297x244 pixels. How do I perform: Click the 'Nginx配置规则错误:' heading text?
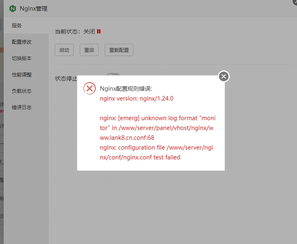pos(126,89)
